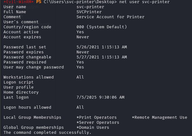Image resolution: width=192 pixels, height=136 pixels.
Task: Click Password last set timestamp 5/26/2021
Action: pyautogui.click(x=102, y=47)
